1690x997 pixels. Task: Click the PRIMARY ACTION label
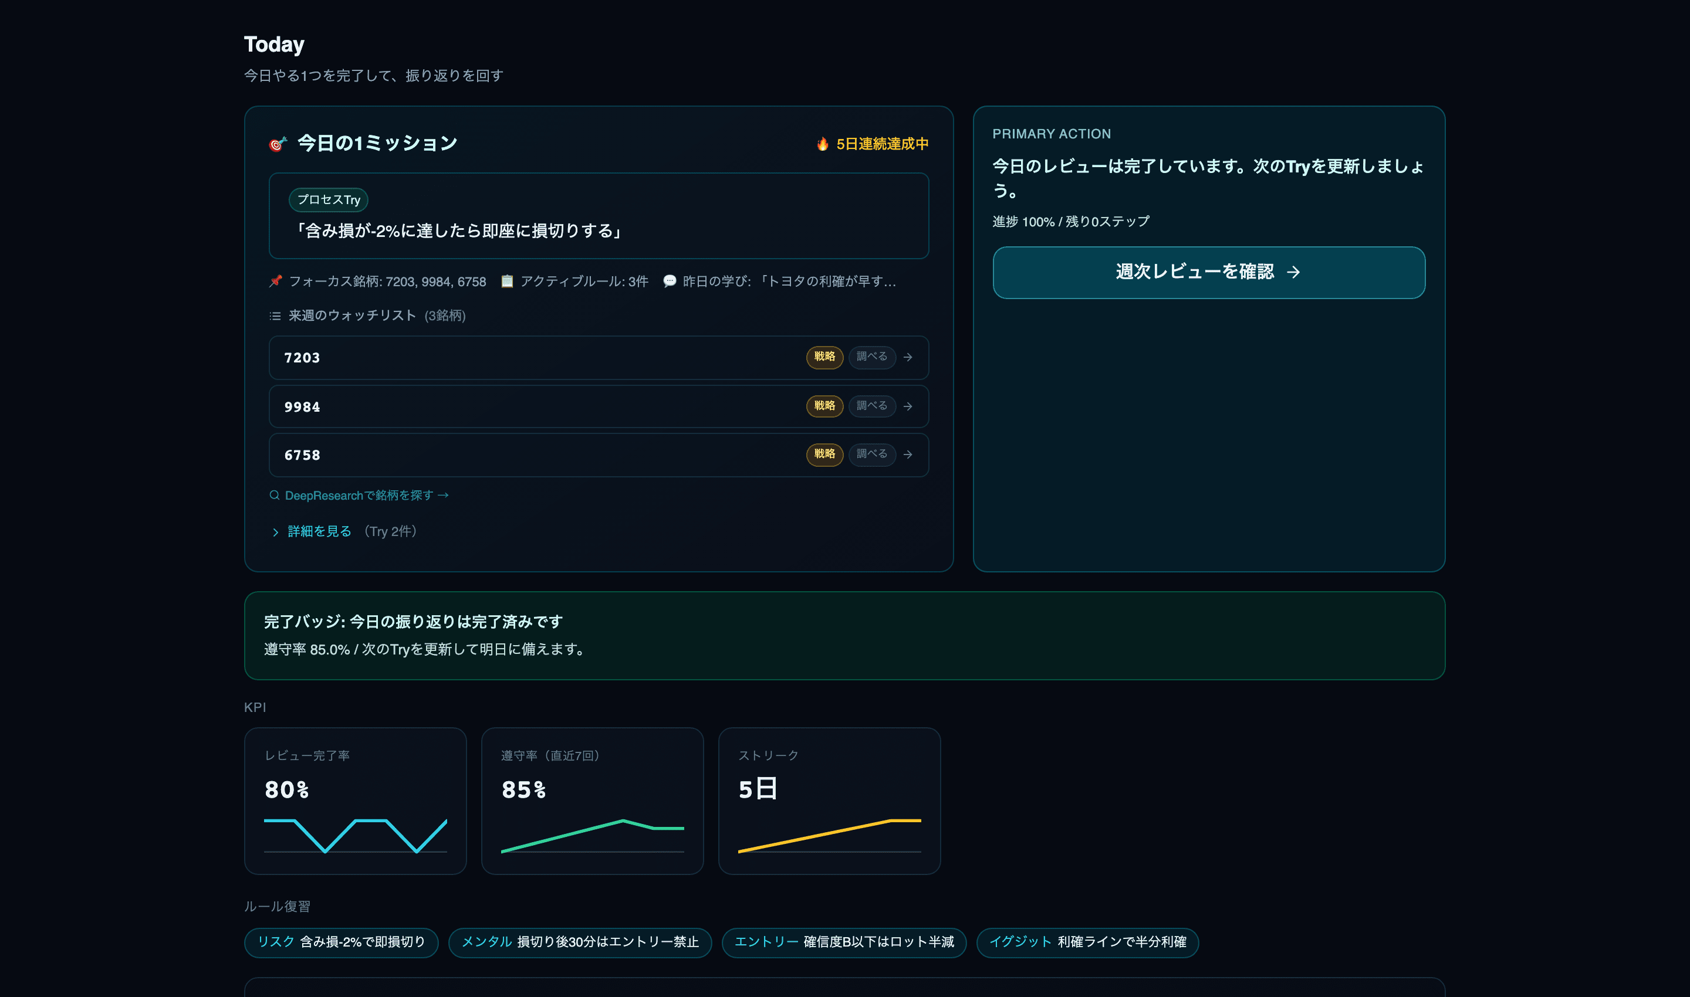point(1052,134)
